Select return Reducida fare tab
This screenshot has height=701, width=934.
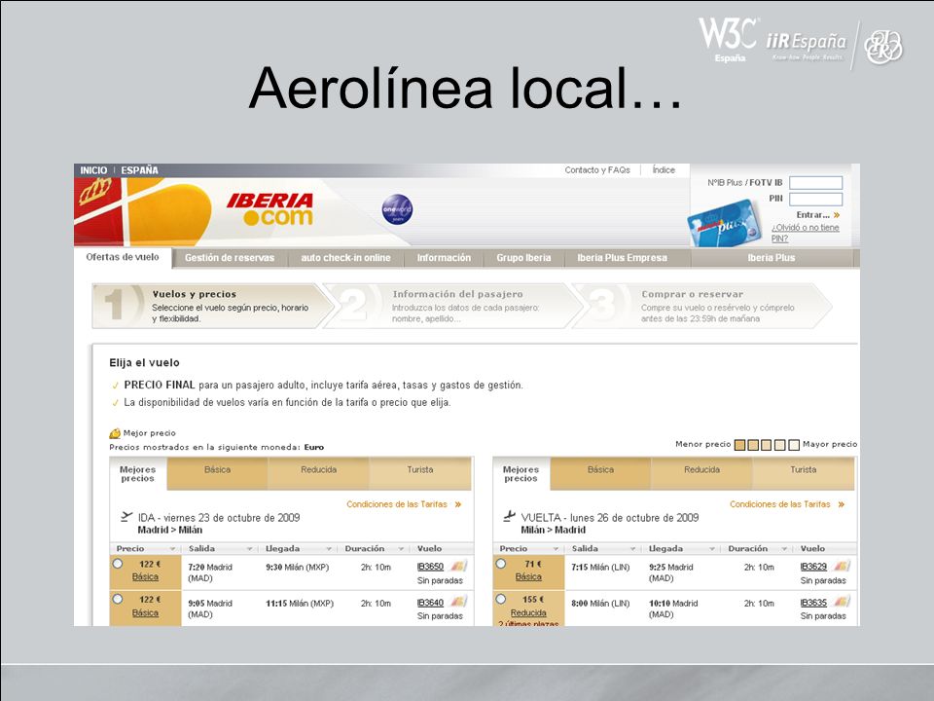pos(701,474)
